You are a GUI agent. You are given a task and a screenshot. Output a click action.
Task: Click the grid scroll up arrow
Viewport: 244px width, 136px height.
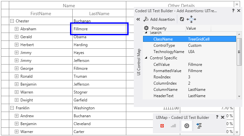237,4
